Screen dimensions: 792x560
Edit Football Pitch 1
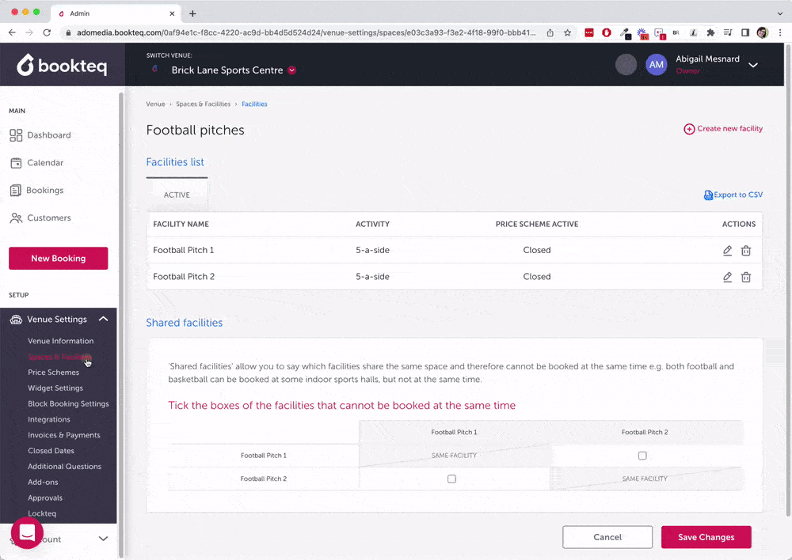tap(727, 250)
